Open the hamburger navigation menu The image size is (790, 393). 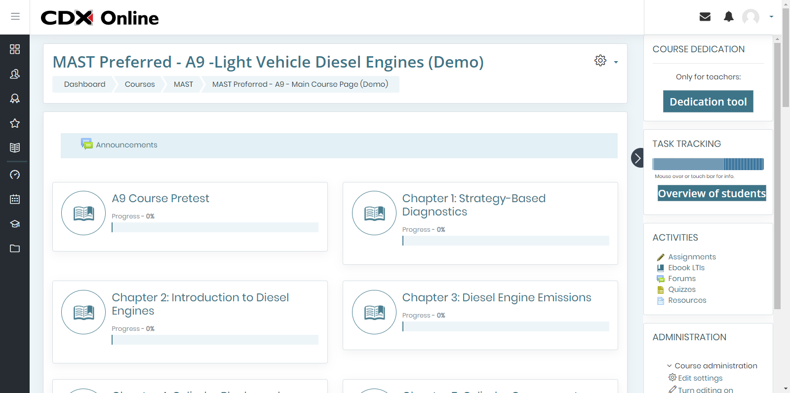[15, 17]
